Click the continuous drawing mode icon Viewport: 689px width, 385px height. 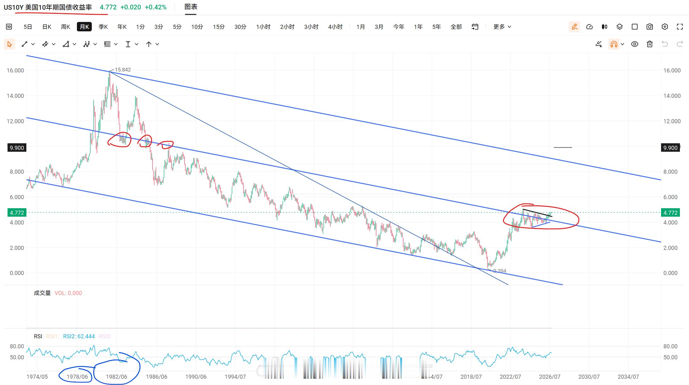click(x=599, y=44)
